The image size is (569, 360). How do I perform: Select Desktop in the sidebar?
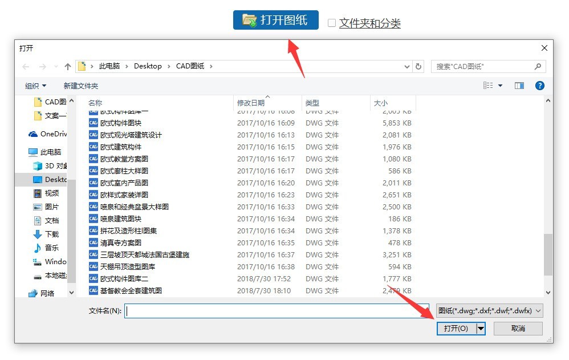pos(50,180)
